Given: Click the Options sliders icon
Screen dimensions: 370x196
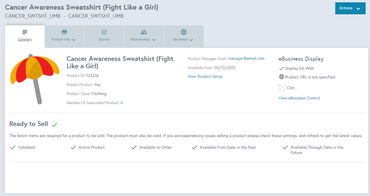Looking at the screenshot, I should [104, 32].
